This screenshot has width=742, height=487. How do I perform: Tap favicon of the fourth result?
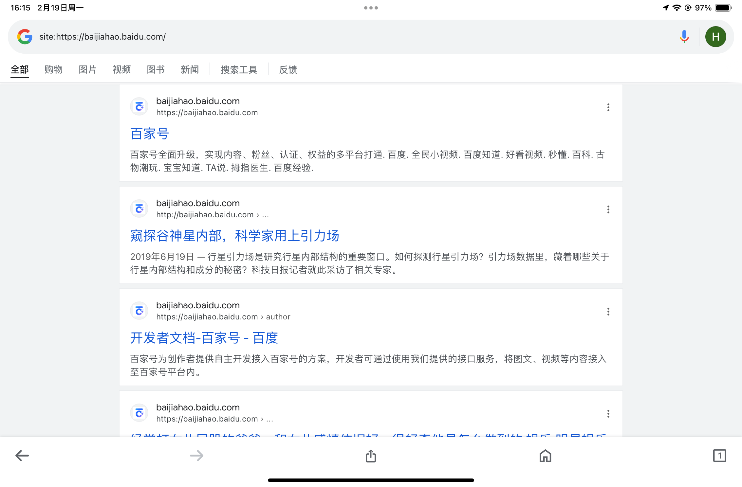coord(139,413)
